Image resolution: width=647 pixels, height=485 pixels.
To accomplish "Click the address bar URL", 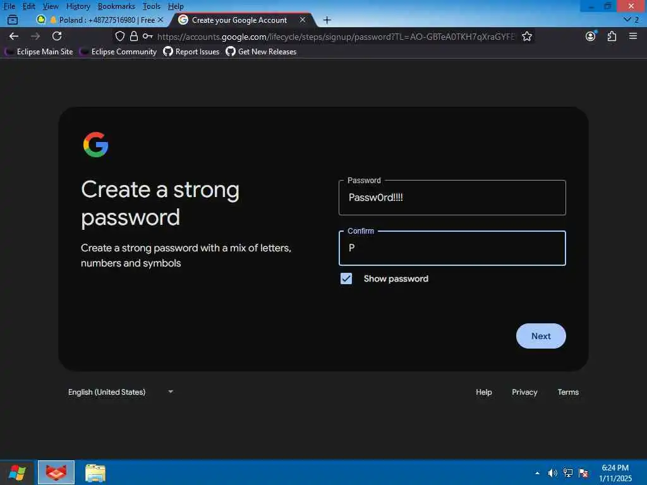I will coord(336,37).
